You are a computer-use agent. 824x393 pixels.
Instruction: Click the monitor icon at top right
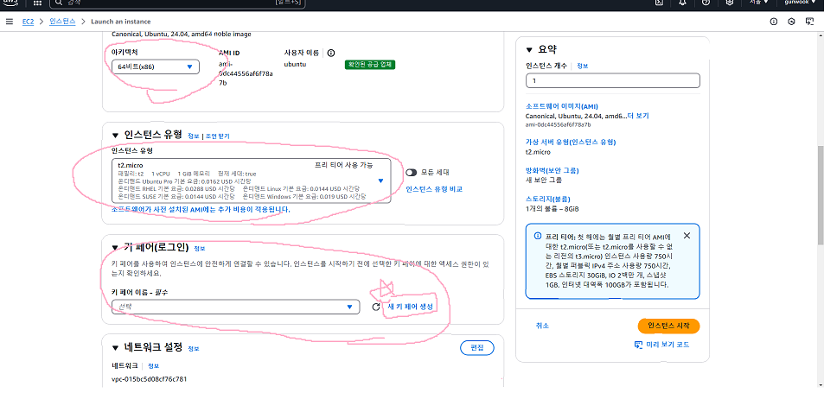coord(810,22)
